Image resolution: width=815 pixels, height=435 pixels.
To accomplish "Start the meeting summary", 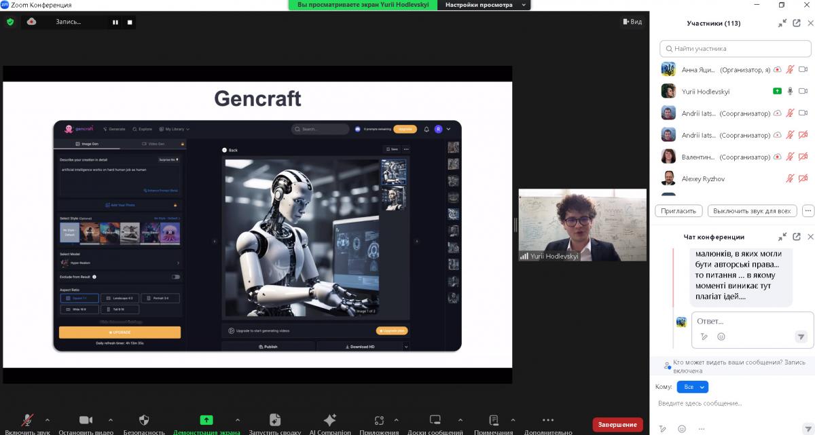I will (275, 420).
